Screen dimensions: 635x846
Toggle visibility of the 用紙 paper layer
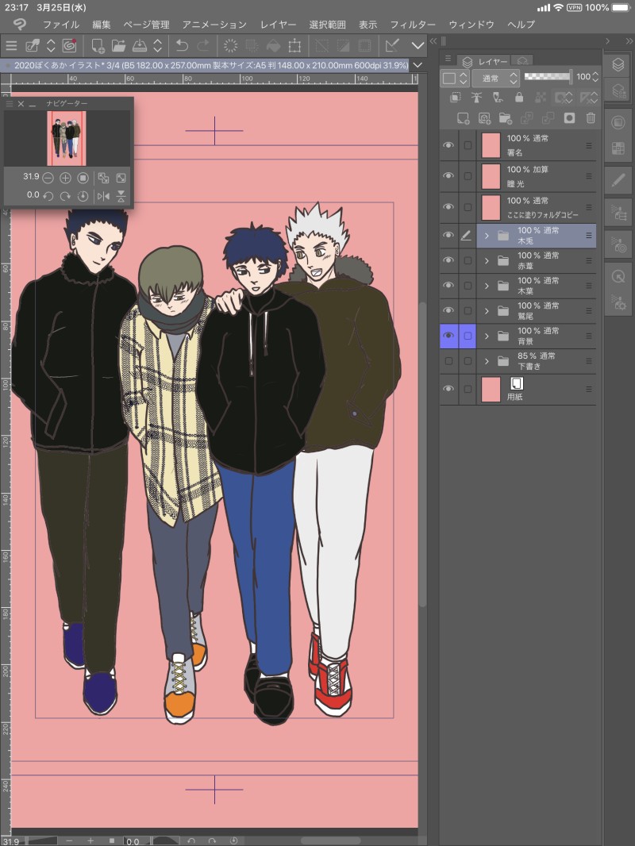[448, 389]
